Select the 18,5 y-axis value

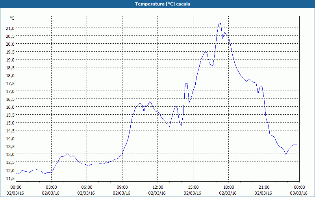[10, 68]
